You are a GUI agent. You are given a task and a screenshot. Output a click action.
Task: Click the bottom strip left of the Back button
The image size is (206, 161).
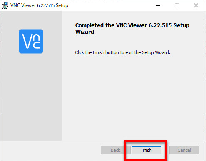point(51,151)
